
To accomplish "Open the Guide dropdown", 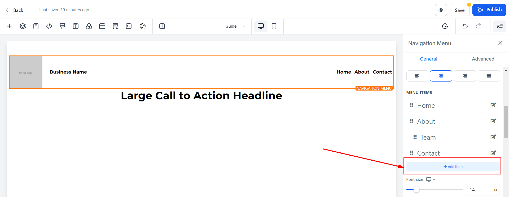I will 235,26.
